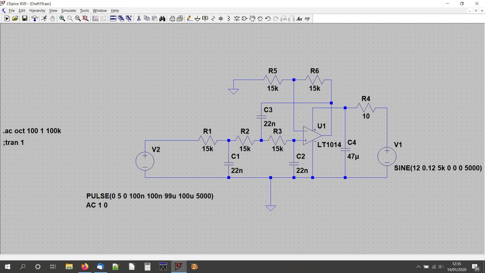Save the schematic with the floppy disk icon
The image size is (485, 273).
tap(25, 19)
